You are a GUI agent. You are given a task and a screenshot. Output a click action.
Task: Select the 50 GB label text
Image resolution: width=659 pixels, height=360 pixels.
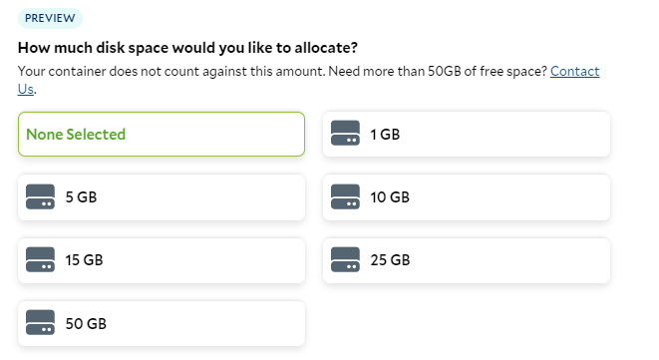86,324
